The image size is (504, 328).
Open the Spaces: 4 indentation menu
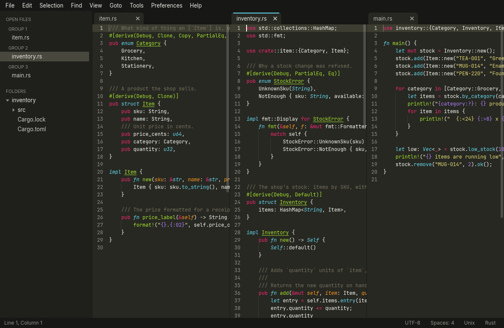442,323
